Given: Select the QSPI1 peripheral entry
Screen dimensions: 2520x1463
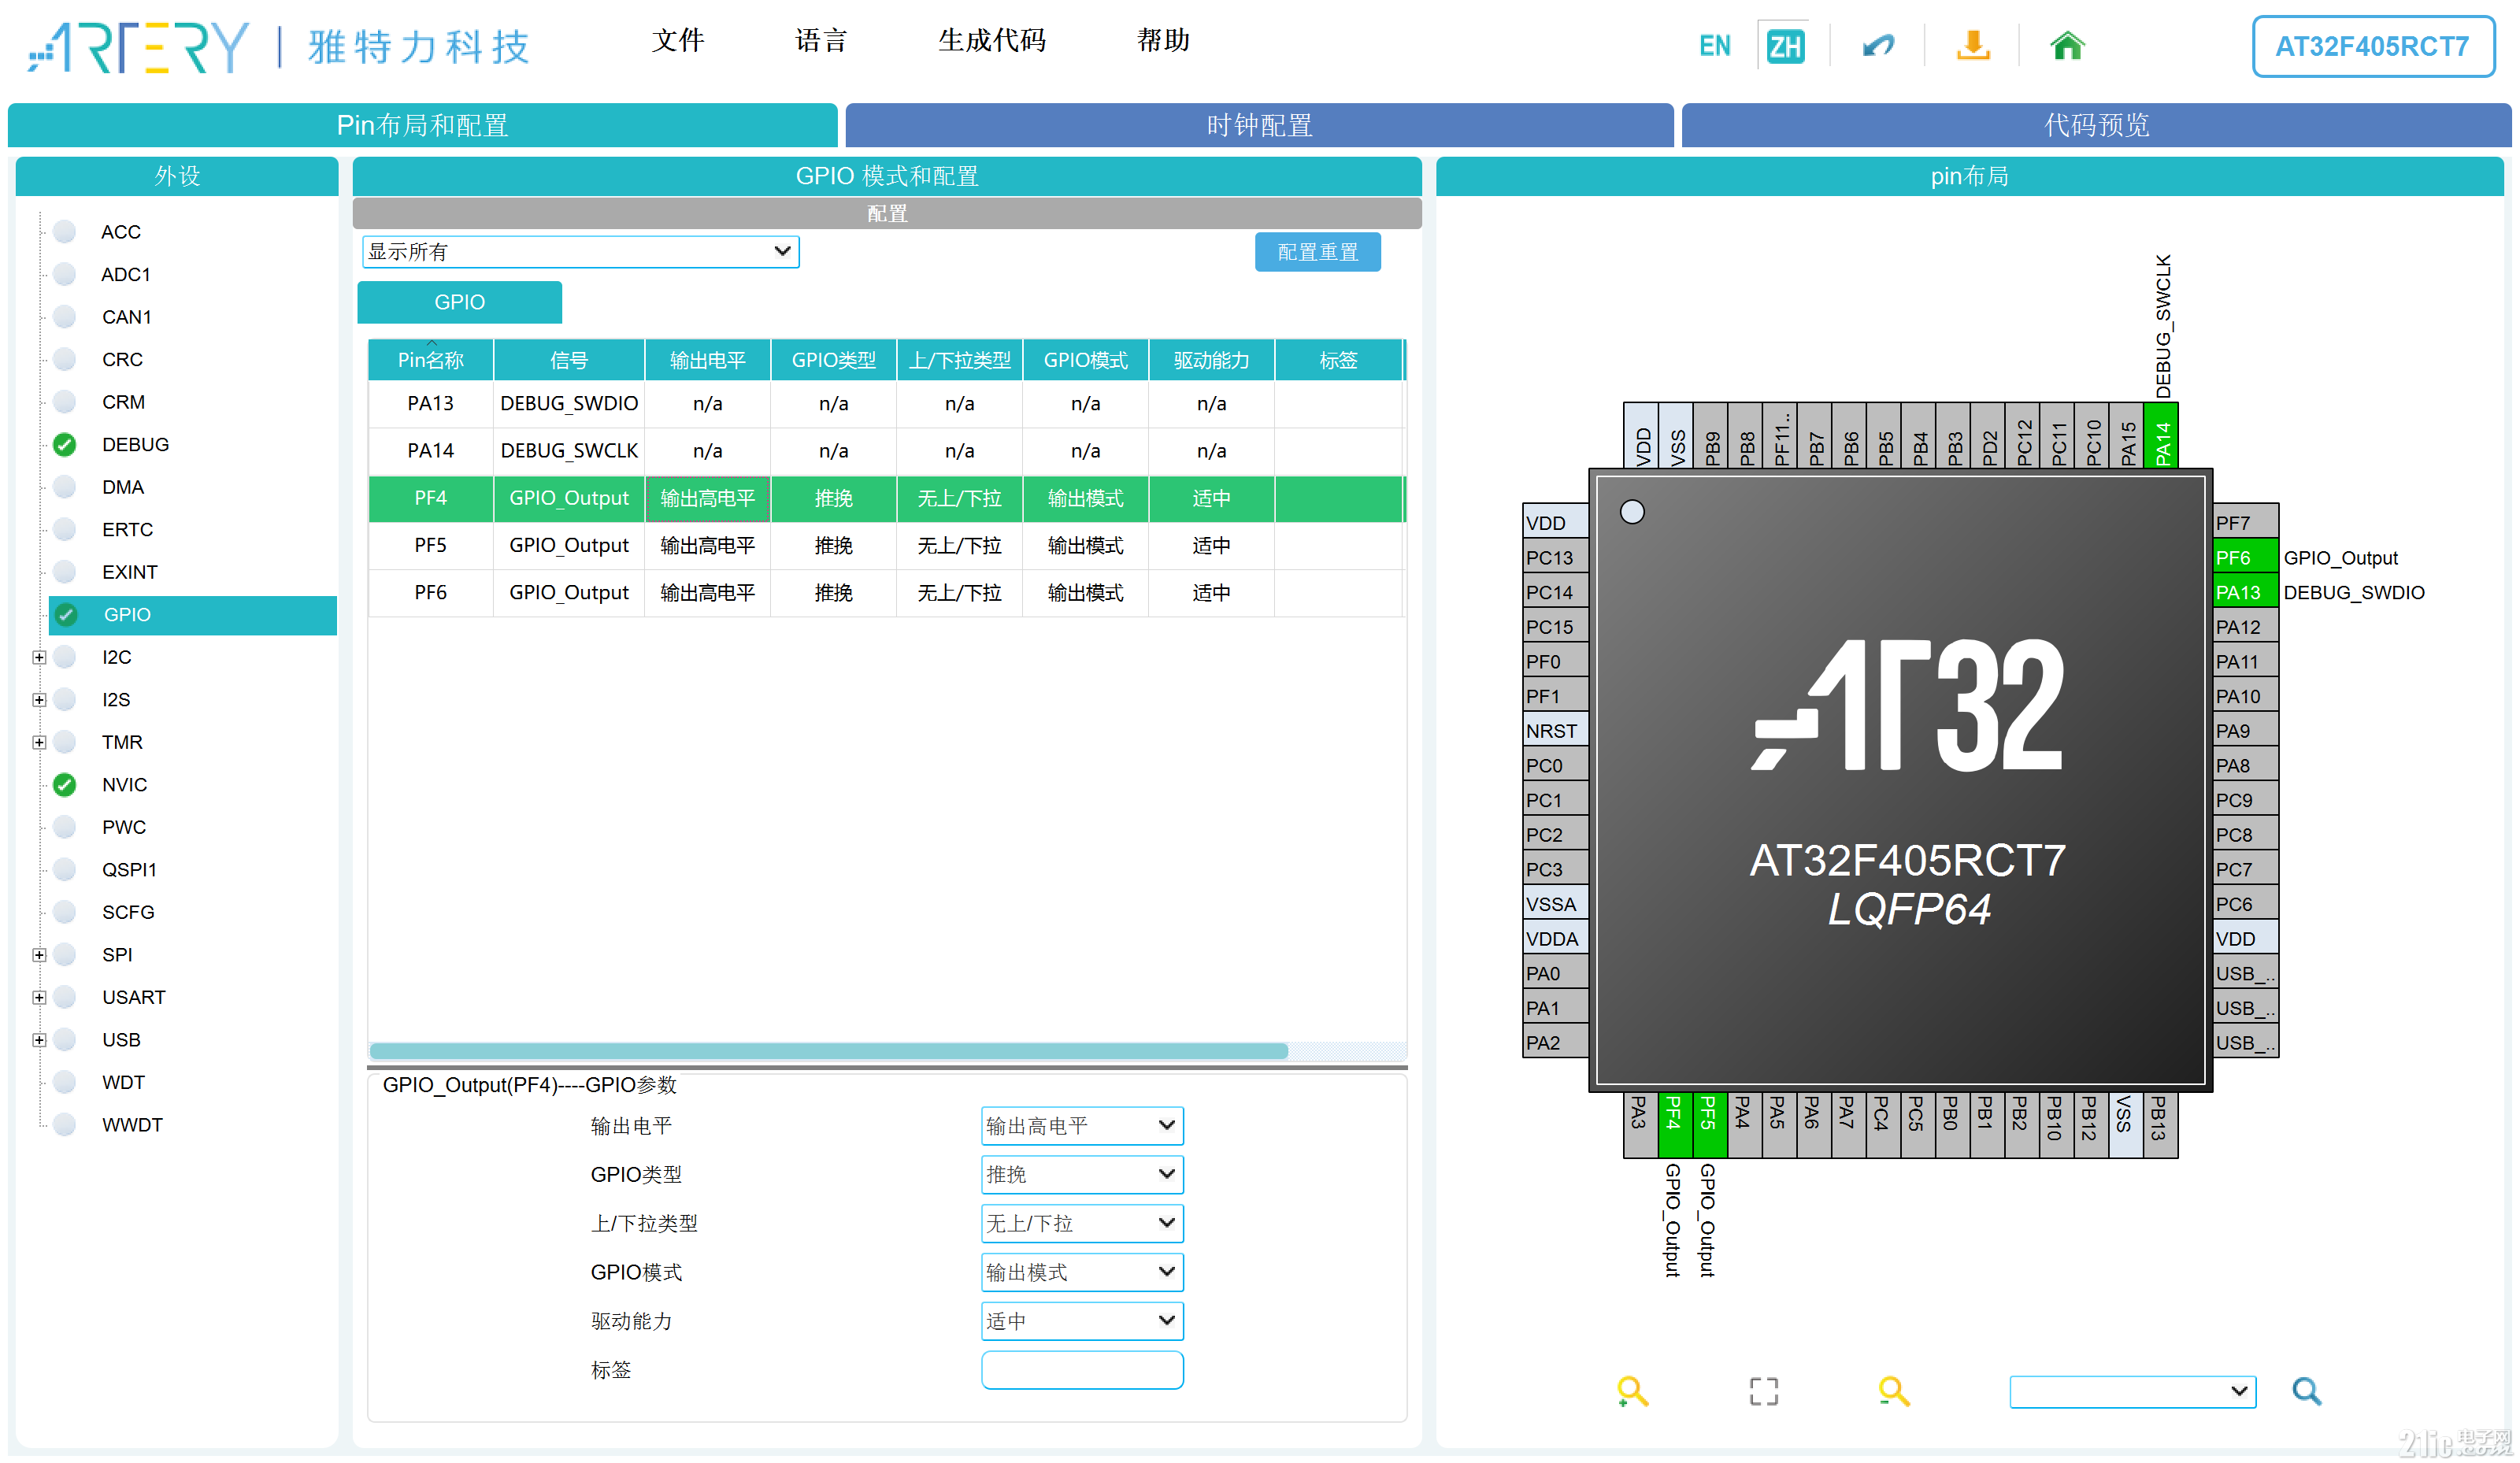Looking at the screenshot, I should (129, 869).
